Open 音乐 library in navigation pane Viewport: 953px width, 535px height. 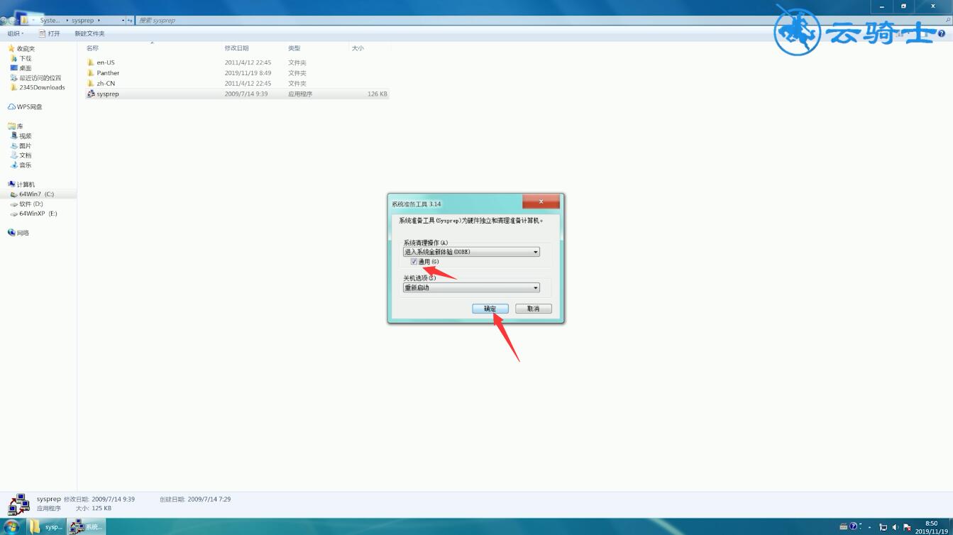pyautogui.click(x=25, y=165)
